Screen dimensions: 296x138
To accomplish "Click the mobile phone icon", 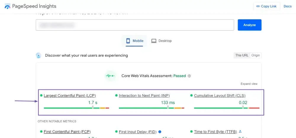I will [x=128, y=41].
